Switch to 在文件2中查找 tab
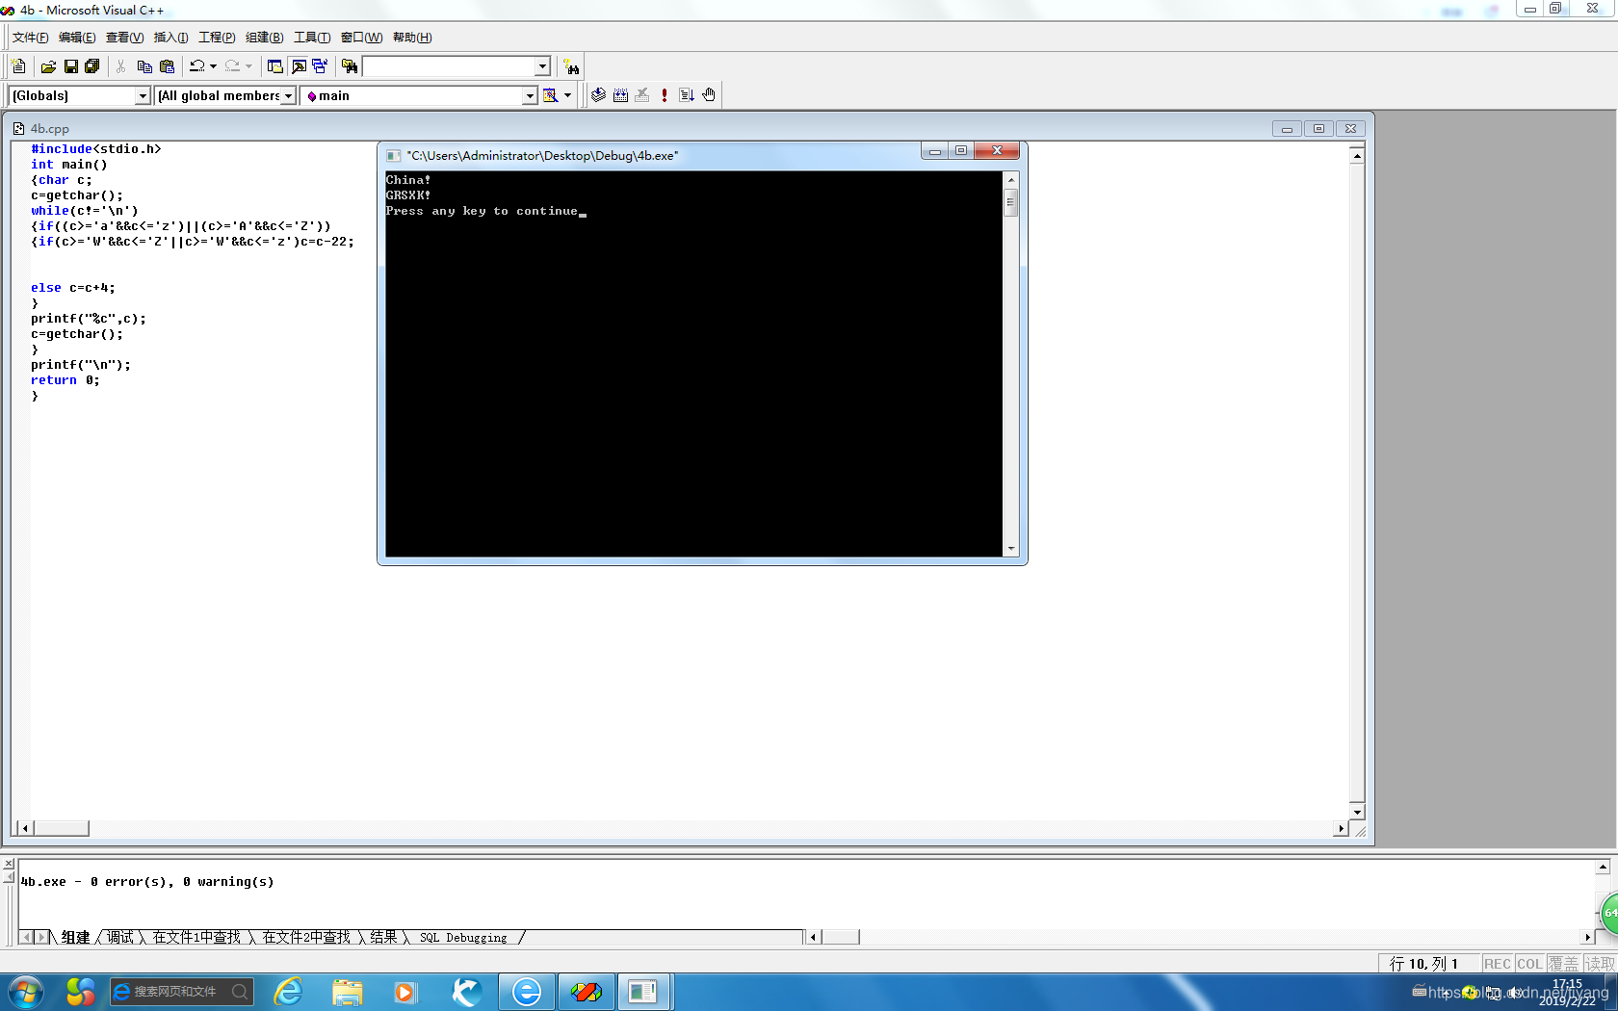The height and width of the screenshot is (1011, 1618). pyautogui.click(x=306, y=937)
